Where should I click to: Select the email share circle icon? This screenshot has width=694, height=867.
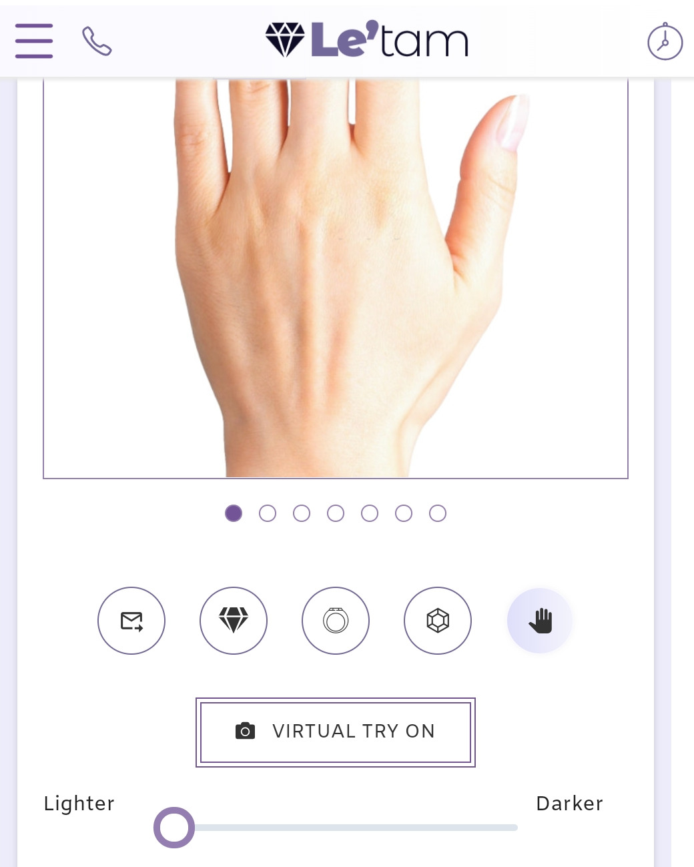131,621
